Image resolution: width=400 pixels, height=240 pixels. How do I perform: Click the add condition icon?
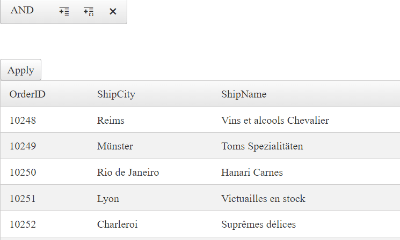[64, 11]
